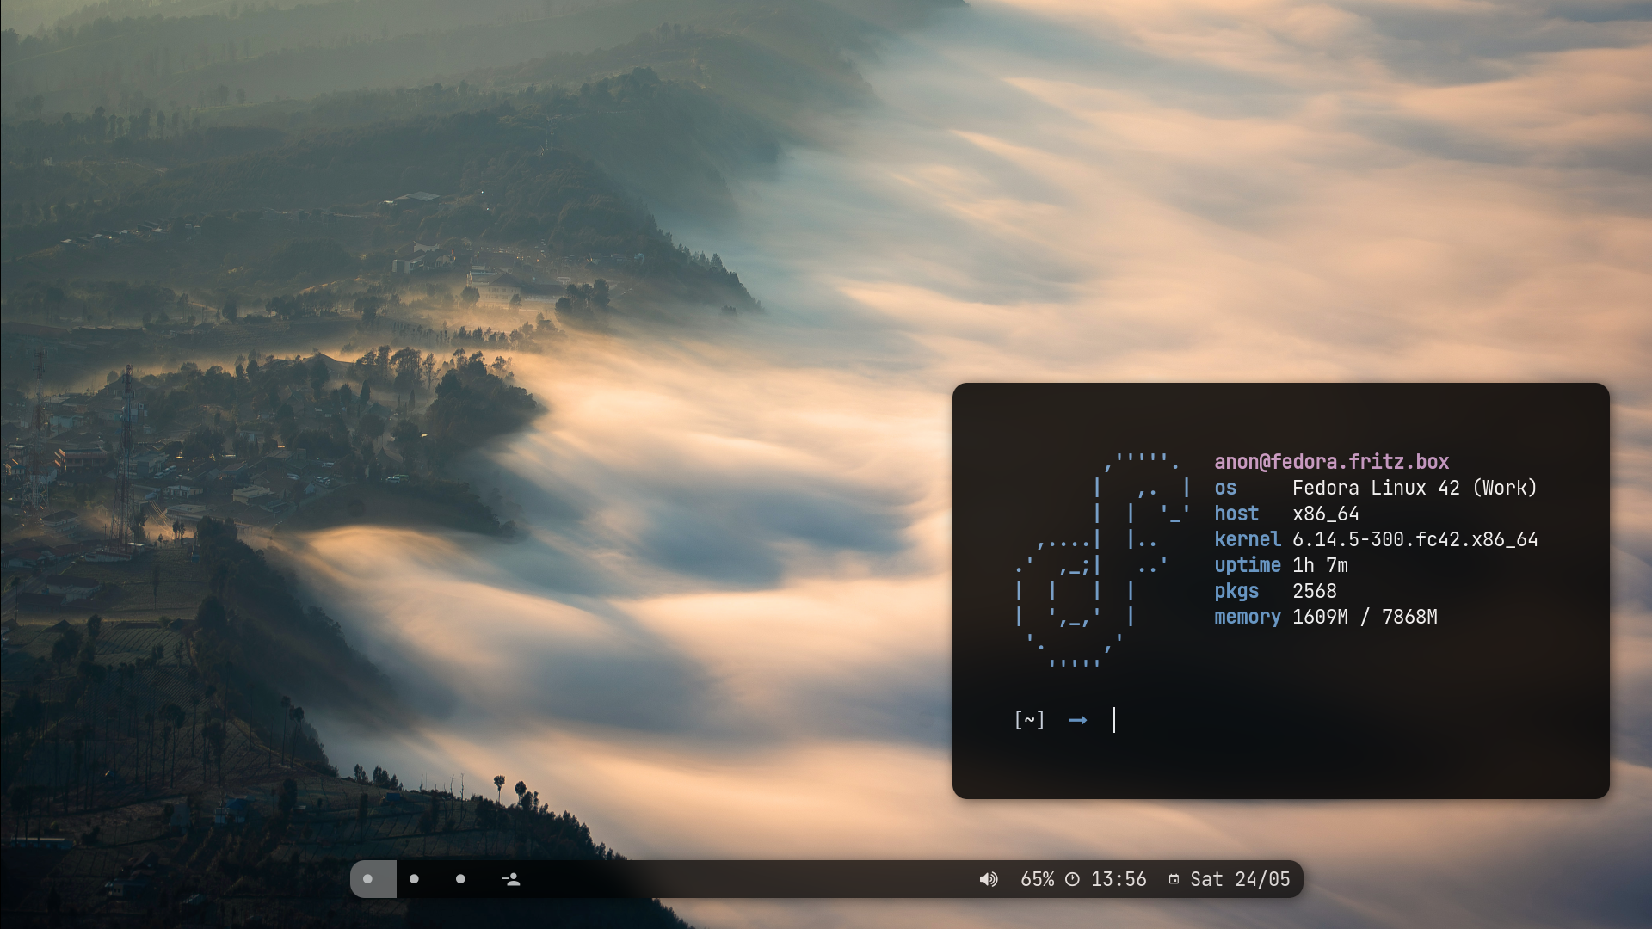The image size is (1652, 929).
Task: Click the 13:56 time display
Action: pyautogui.click(x=1119, y=879)
